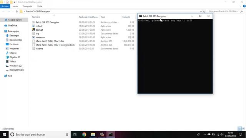Open volume control tray icon
The image size is (246, 138).
222,135
